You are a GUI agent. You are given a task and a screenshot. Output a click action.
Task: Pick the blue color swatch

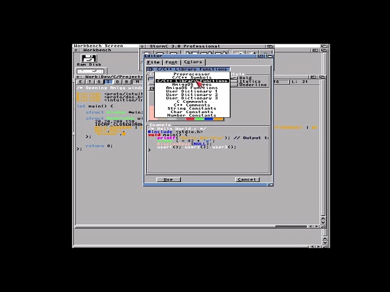[209, 119]
